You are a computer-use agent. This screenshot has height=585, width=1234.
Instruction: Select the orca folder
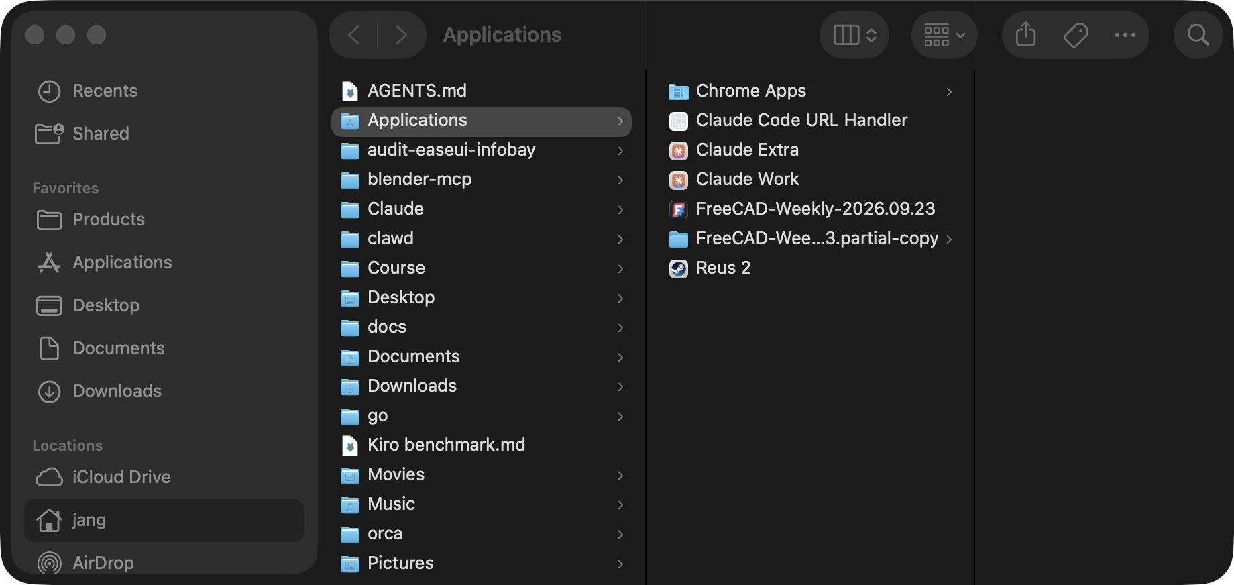coord(482,533)
